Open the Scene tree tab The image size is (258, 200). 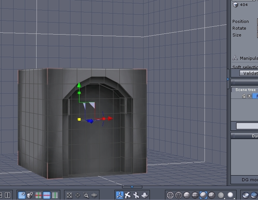coord(245,90)
